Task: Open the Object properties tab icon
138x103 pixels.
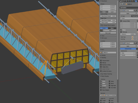Action: (x=132, y=1)
